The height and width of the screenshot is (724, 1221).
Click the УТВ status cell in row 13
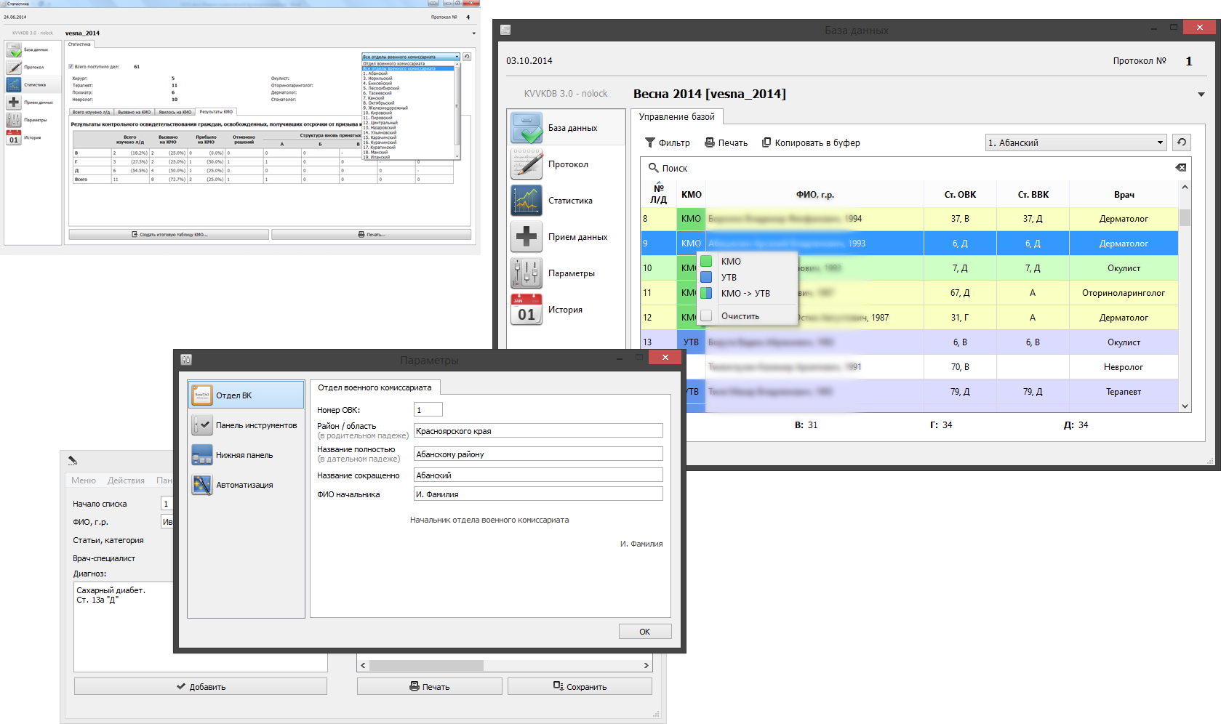pyautogui.click(x=691, y=342)
